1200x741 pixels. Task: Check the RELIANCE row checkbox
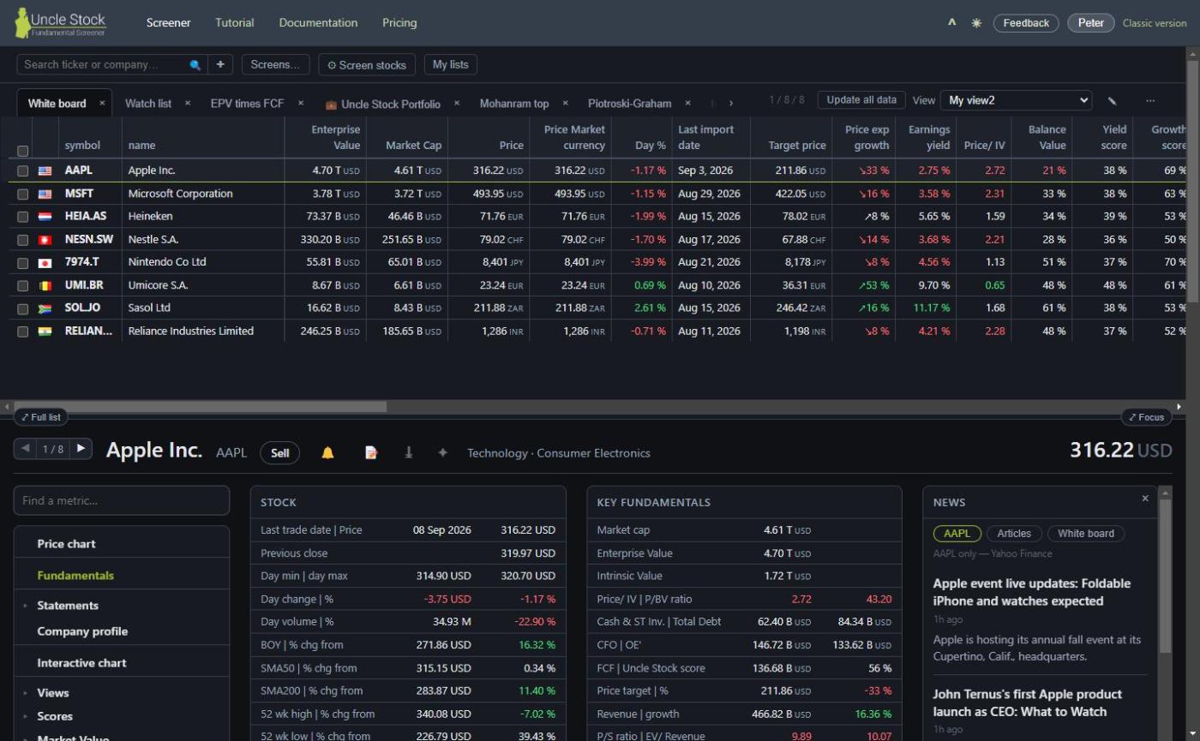pos(23,331)
